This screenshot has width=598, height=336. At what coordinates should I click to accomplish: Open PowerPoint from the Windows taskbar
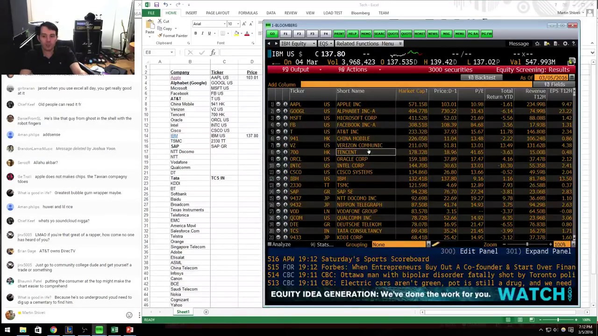(x=130, y=330)
